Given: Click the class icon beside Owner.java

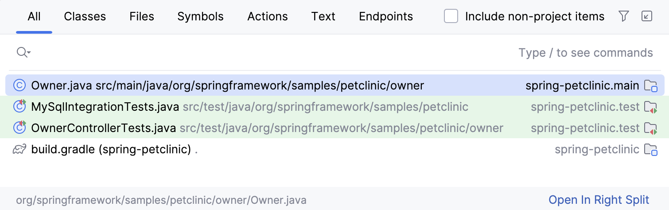Looking at the screenshot, I should coord(19,85).
